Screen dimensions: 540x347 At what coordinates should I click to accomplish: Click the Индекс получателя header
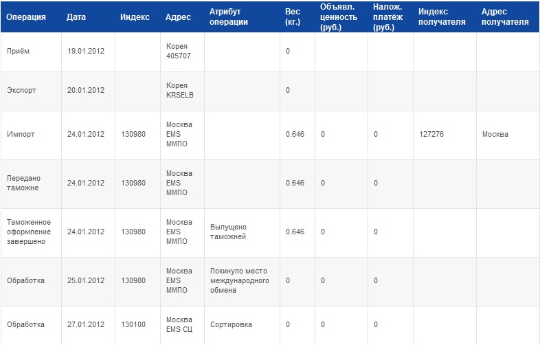442,17
